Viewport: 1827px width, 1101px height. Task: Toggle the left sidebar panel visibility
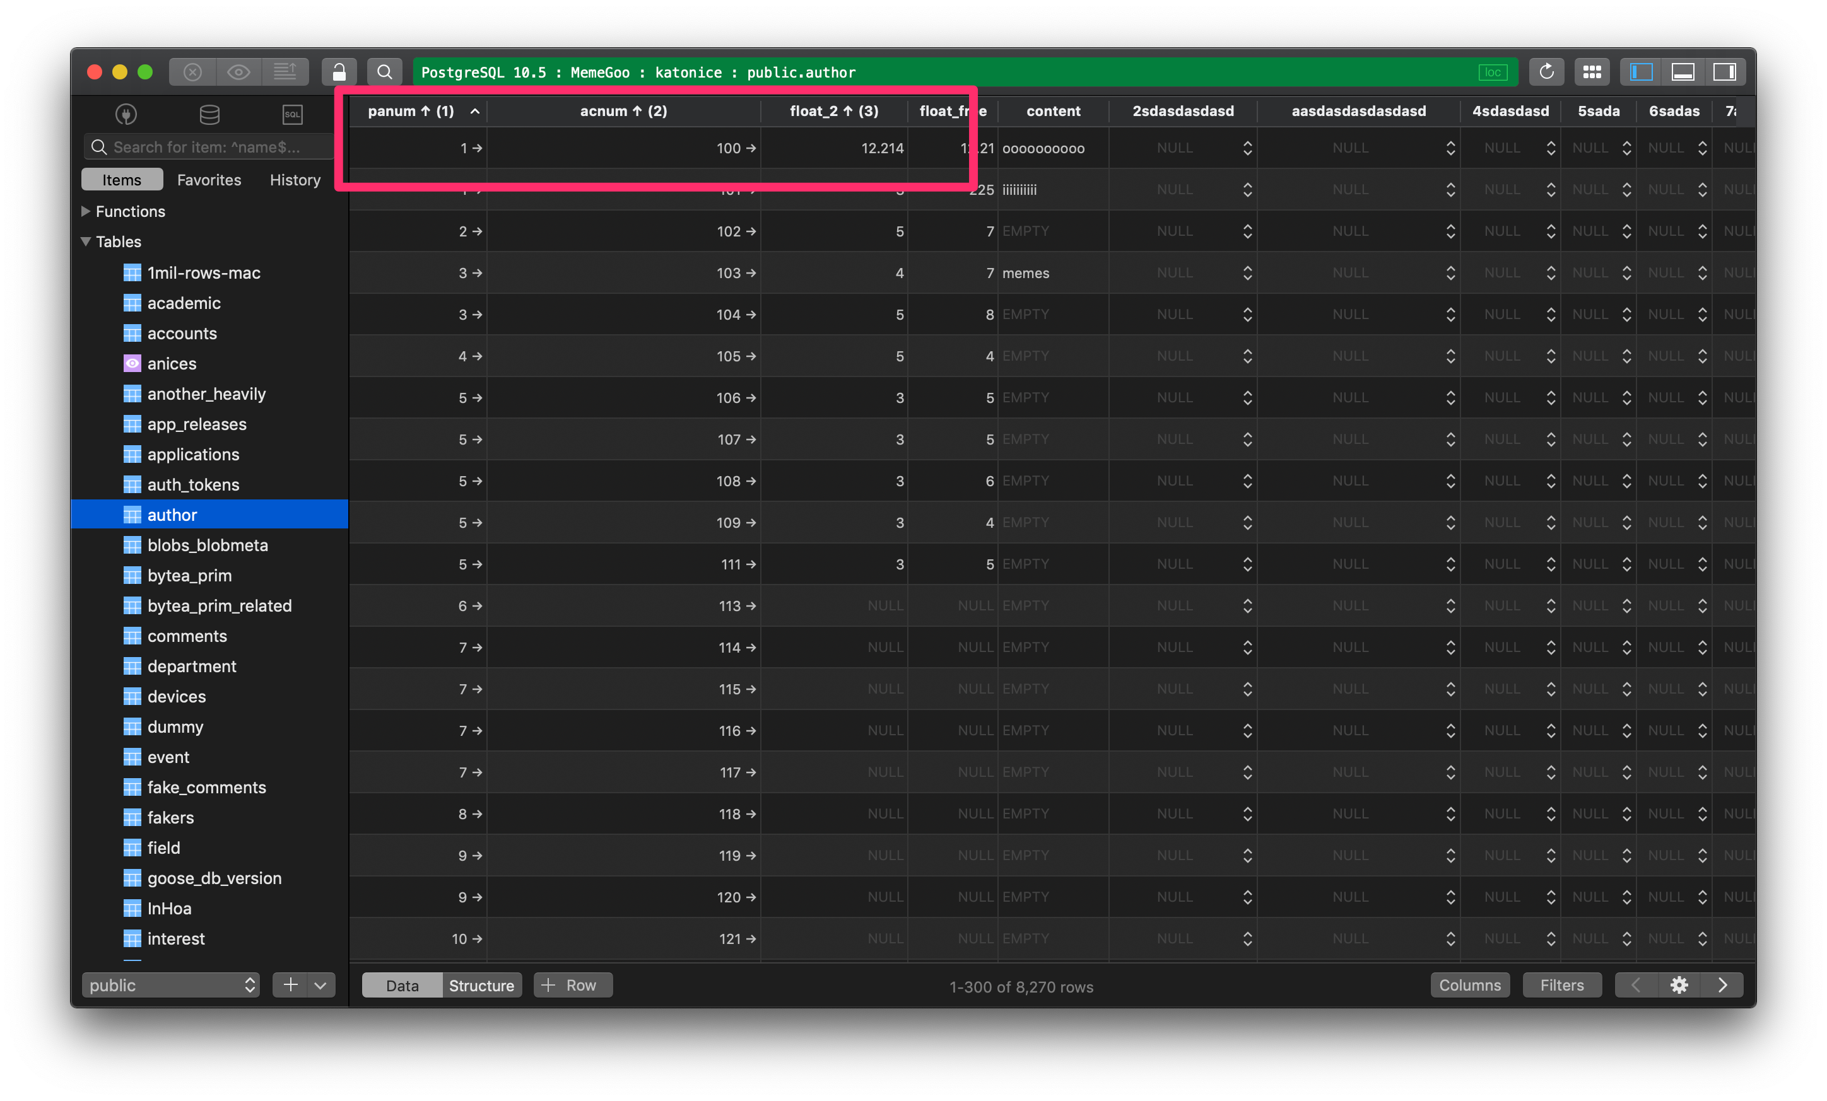(x=1640, y=72)
